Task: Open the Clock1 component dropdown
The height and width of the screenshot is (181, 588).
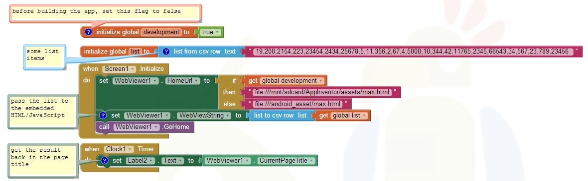Action: tap(119, 149)
